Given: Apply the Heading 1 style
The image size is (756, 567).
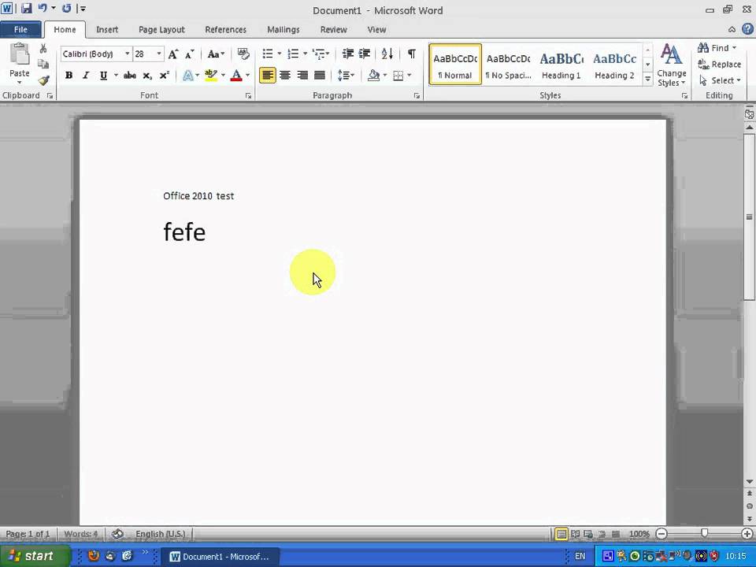Looking at the screenshot, I should pyautogui.click(x=561, y=65).
